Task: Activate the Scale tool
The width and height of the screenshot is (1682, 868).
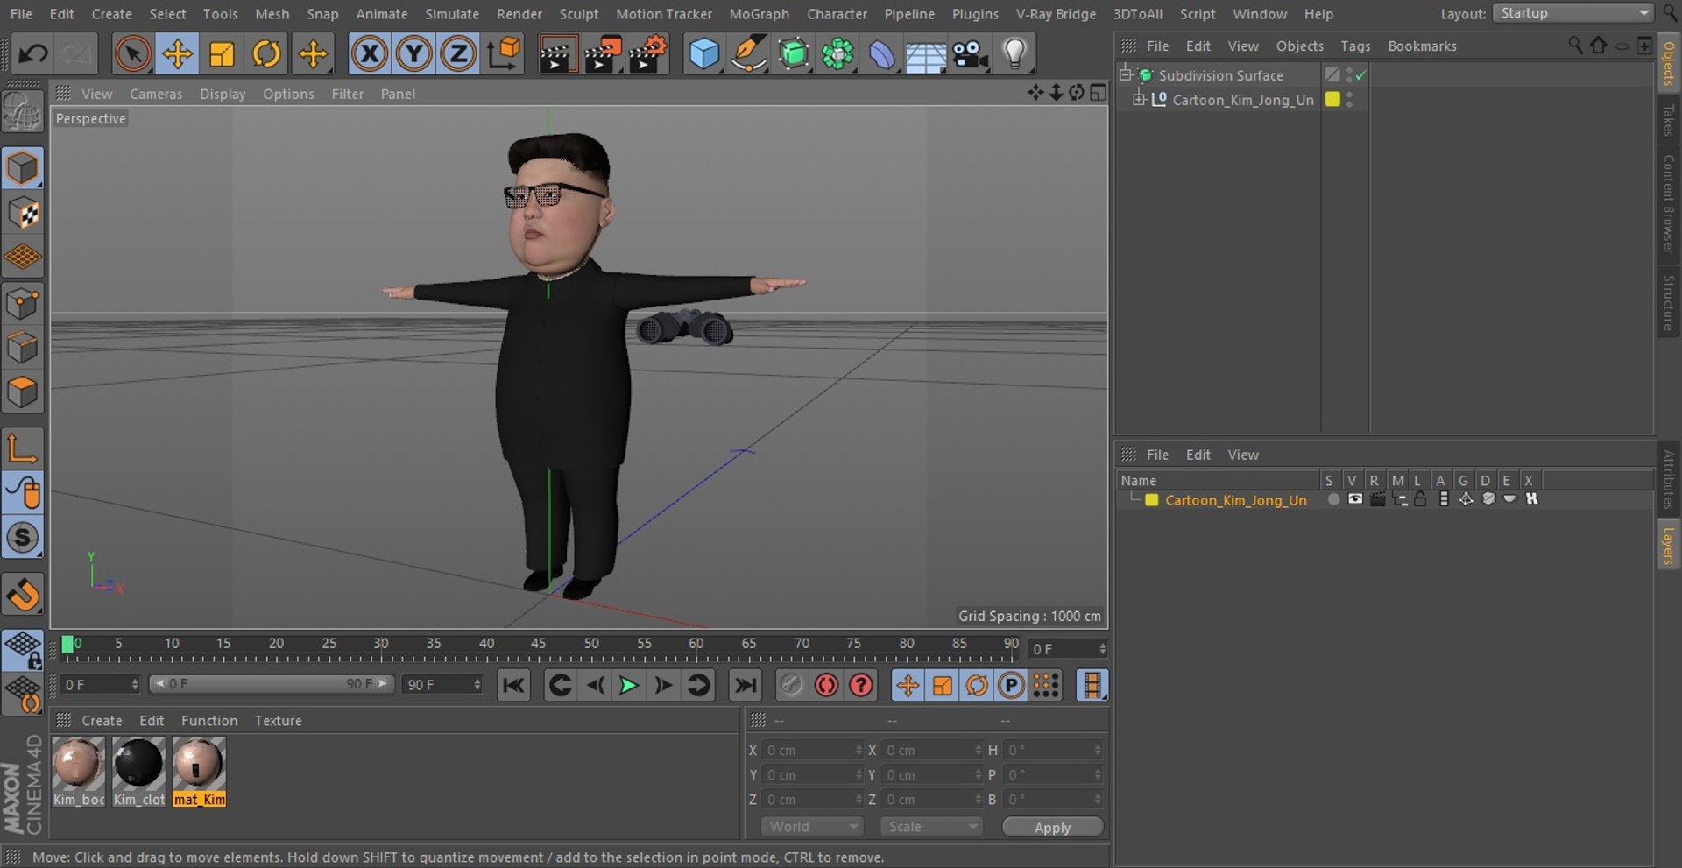Action: (222, 54)
